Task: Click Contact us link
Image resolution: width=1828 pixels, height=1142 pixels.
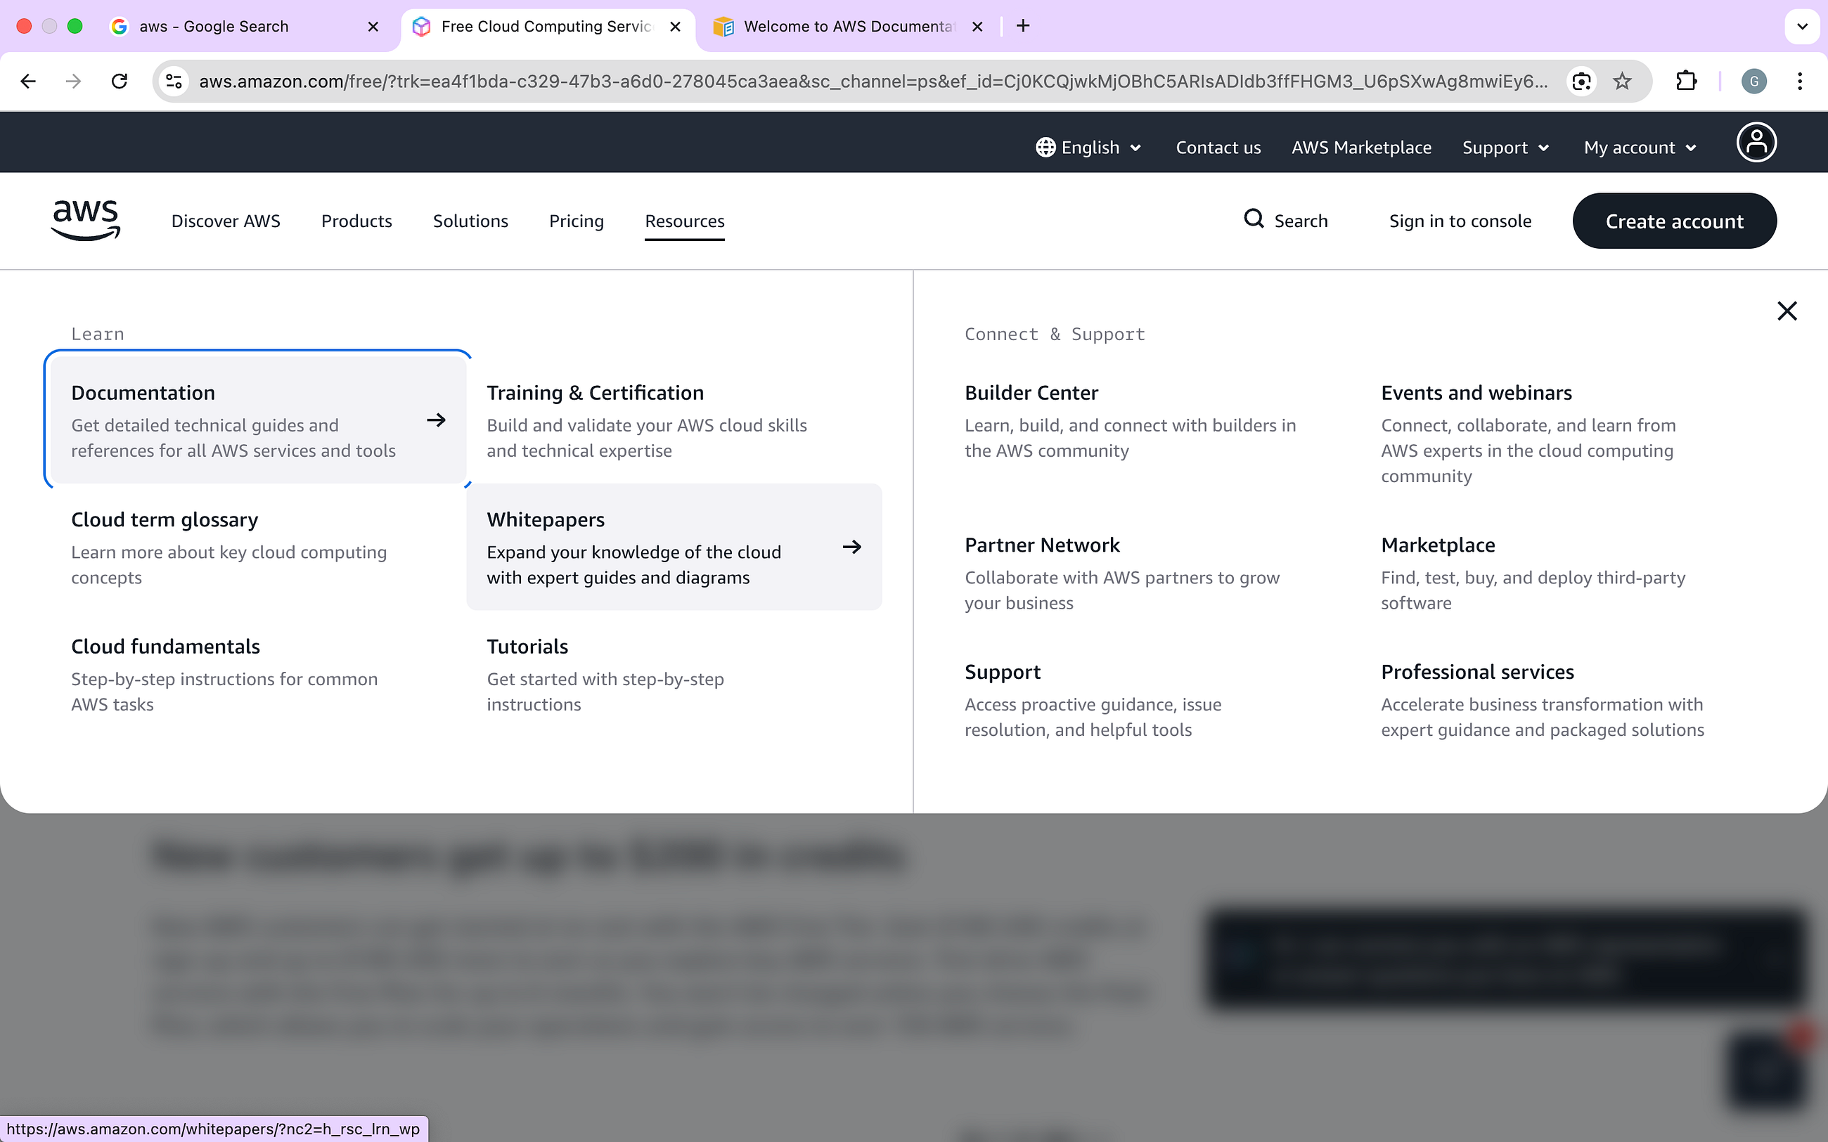Action: (1218, 148)
